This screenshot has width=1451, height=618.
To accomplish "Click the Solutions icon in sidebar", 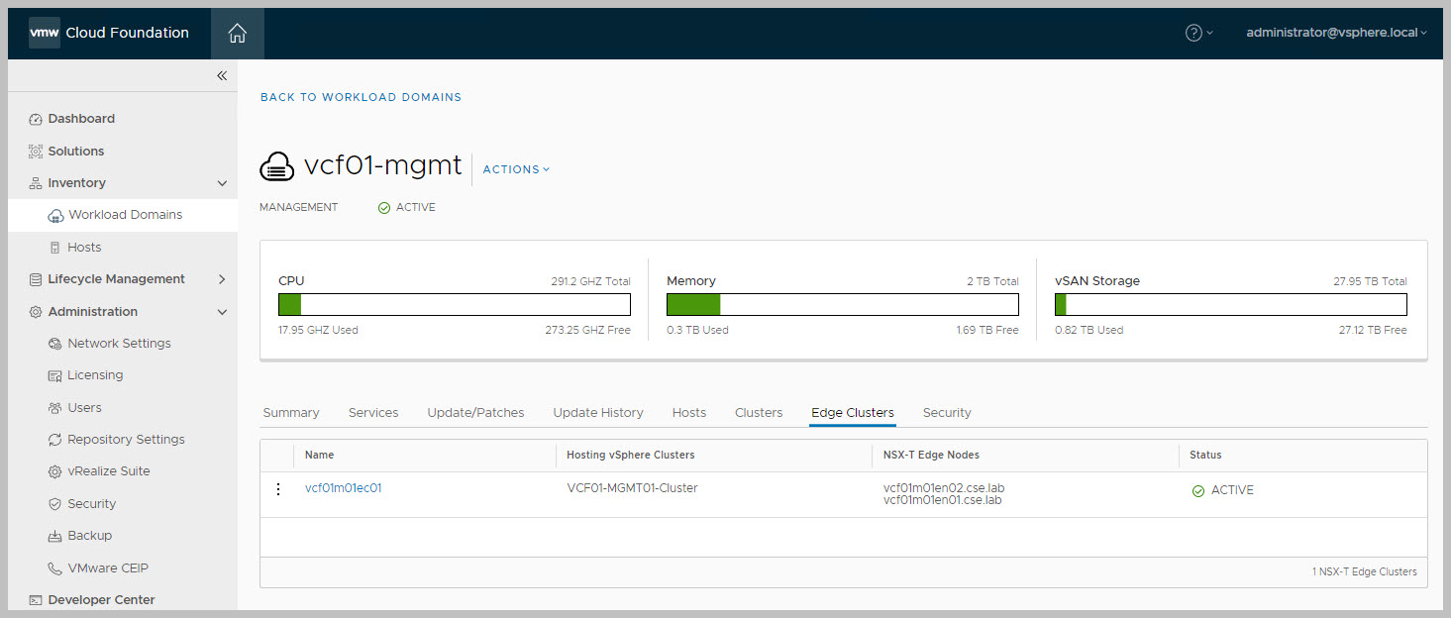I will tap(36, 152).
